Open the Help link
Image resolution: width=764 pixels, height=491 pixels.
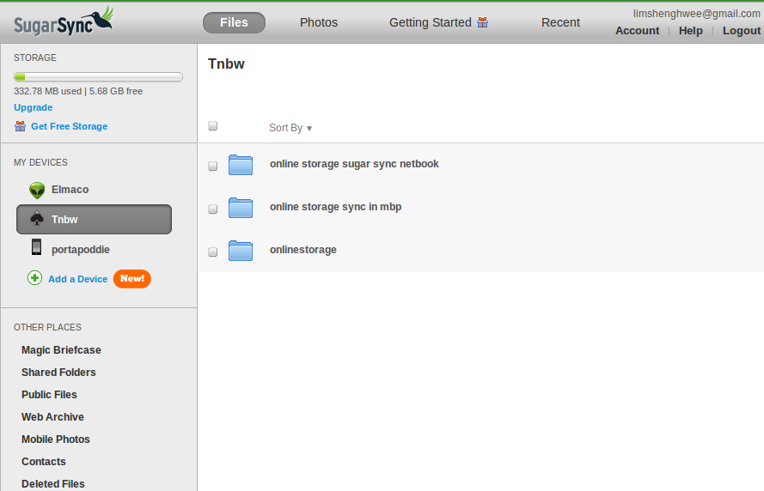click(x=690, y=31)
